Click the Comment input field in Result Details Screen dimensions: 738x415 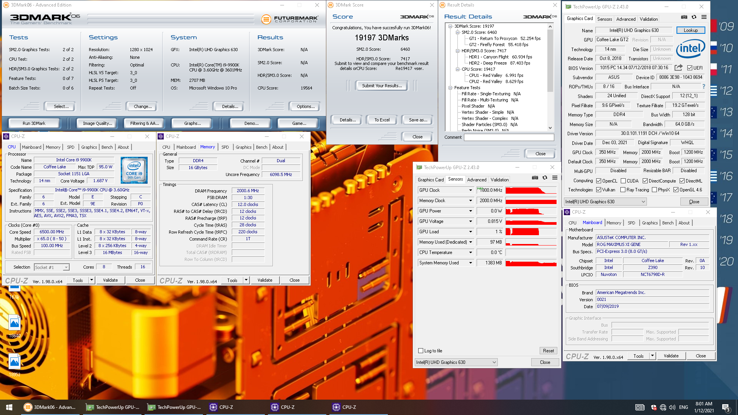pyautogui.click(x=509, y=137)
